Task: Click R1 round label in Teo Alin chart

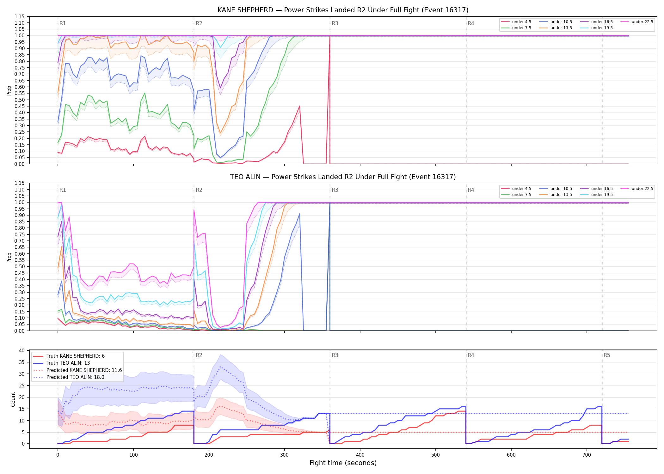Action: (x=63, y=190)
